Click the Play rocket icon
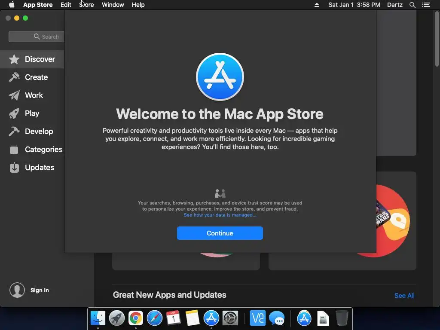The image size is (440, 330). coord(14,113)
